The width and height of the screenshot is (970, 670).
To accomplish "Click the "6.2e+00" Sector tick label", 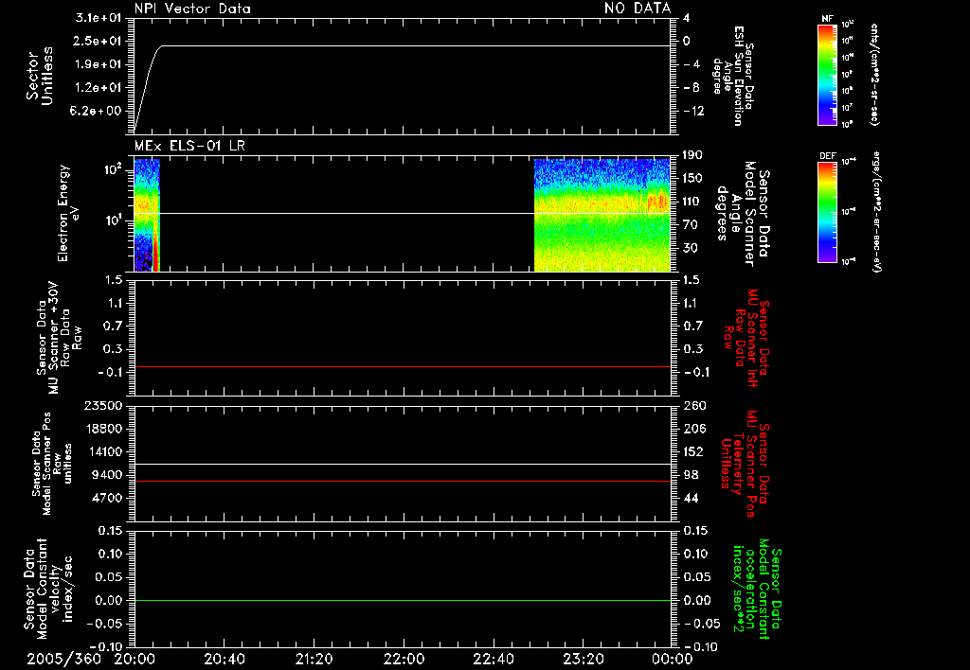I will [98, 111].
